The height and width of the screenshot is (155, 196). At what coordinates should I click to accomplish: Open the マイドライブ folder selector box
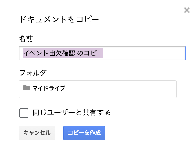click(x=97, y=89)
